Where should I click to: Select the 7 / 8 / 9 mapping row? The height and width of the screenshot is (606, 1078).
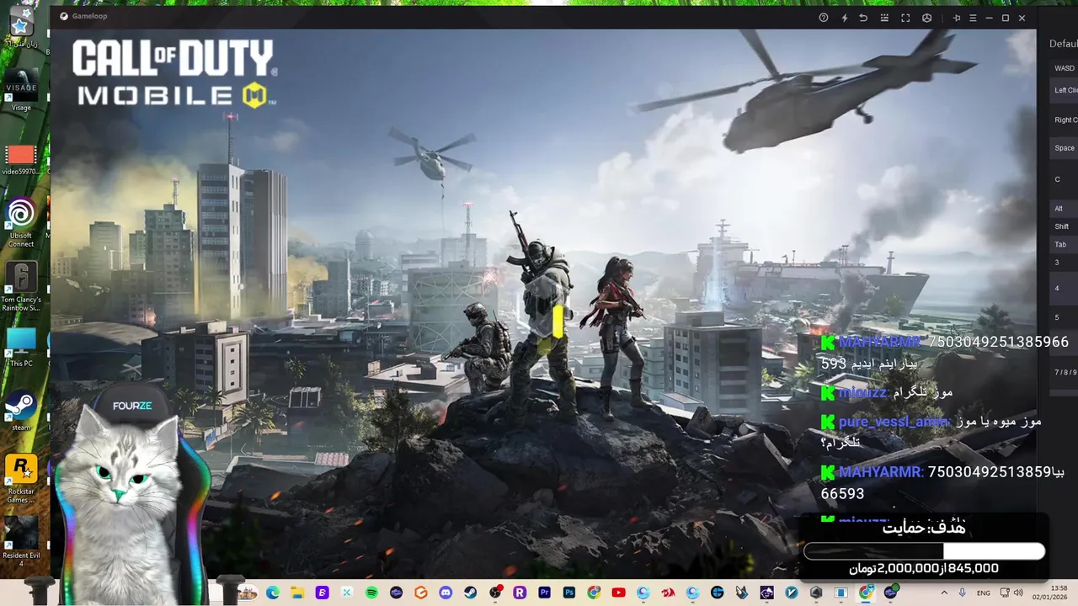(x=1064, y=372)
